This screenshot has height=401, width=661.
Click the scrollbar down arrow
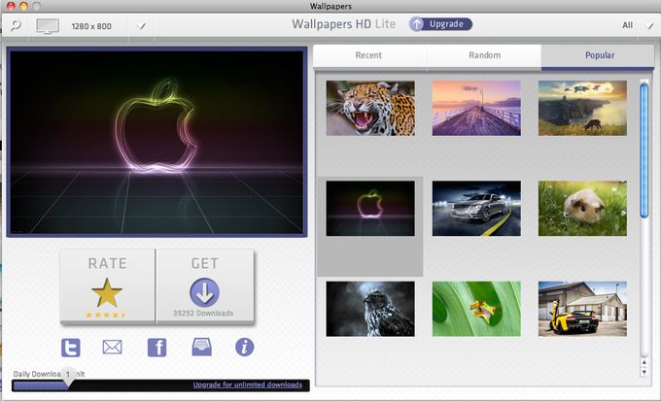click(x=644, y=373)
